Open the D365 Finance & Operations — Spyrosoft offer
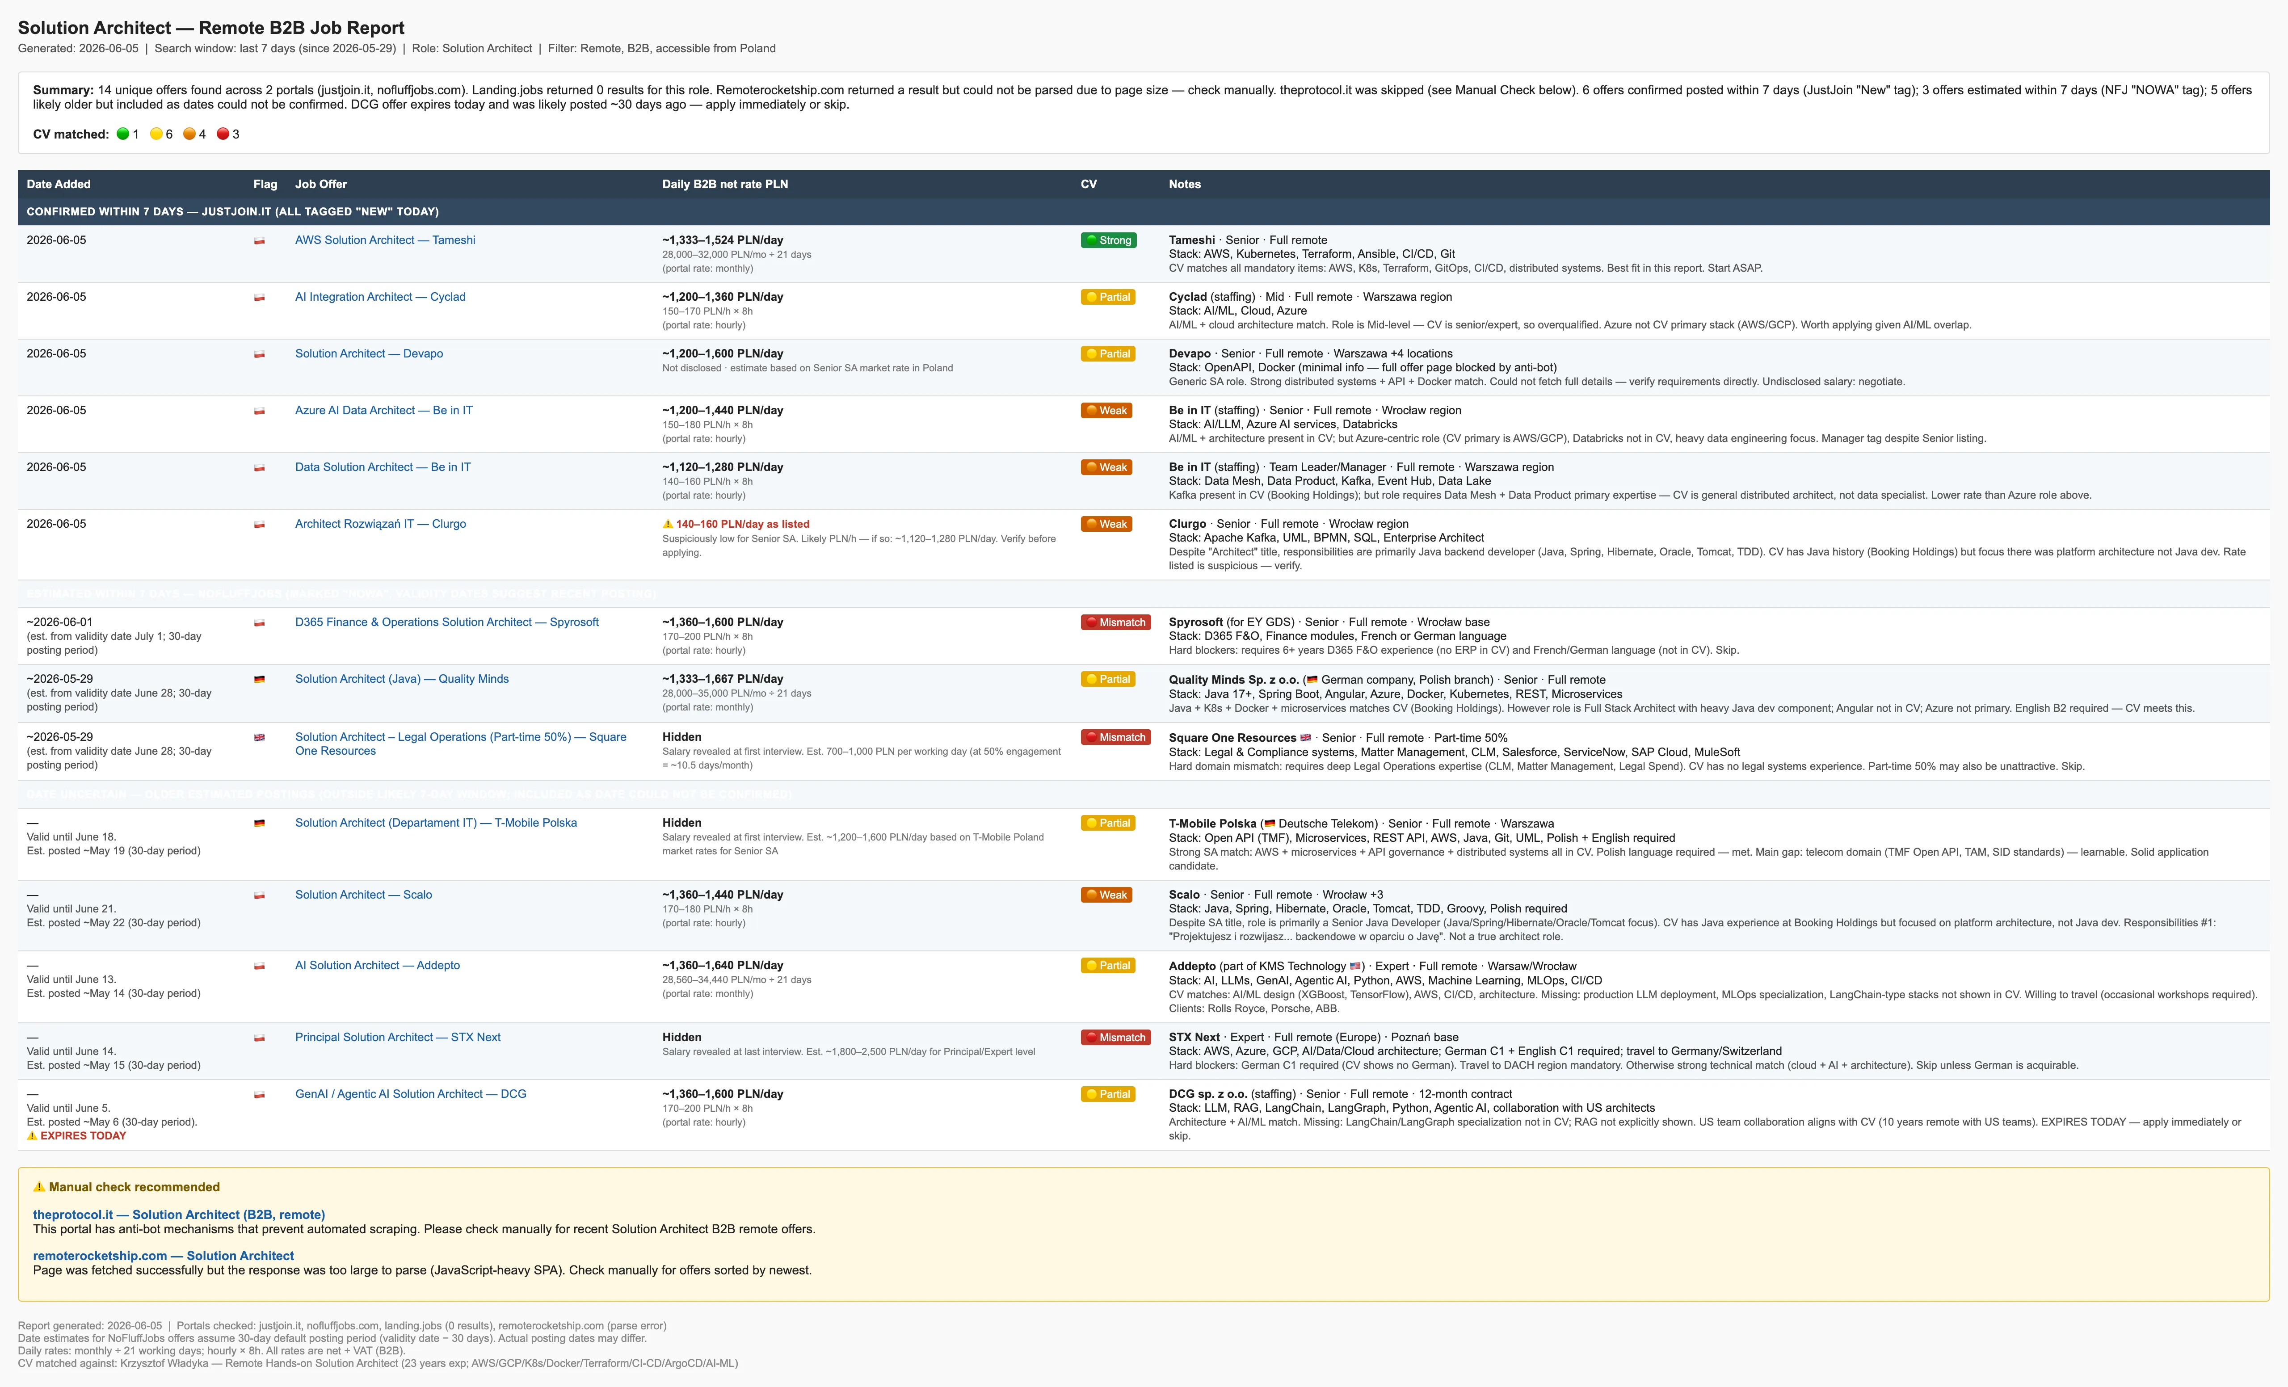 coord(446,622)
